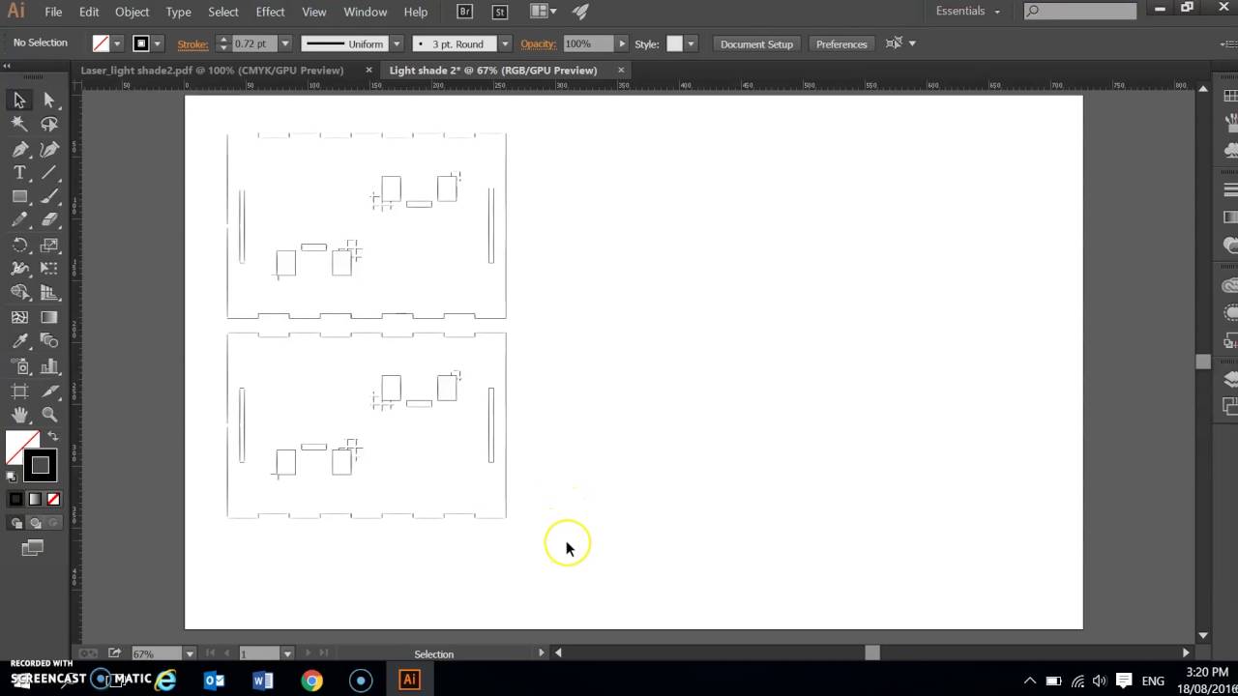1238x696 pixels.
Task: Open the Essentials workspace switcher
Action: (968, 11)
